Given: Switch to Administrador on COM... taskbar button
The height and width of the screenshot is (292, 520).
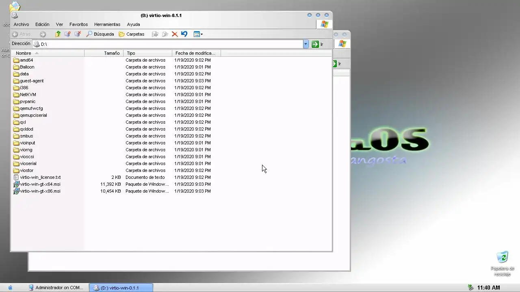Looking at the screenshot, I should pos(56,288).
